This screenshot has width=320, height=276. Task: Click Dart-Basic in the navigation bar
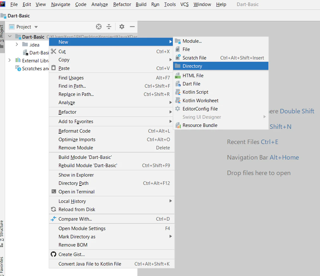(19, 16)
